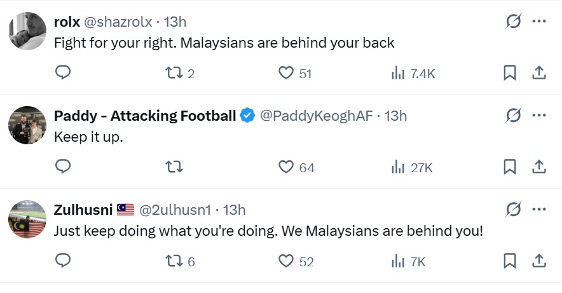The width and height of the screenshot is (562, 293).
Task: Open Paddy - Attacking Football's avatar
Action: click(x=27, y=125)
